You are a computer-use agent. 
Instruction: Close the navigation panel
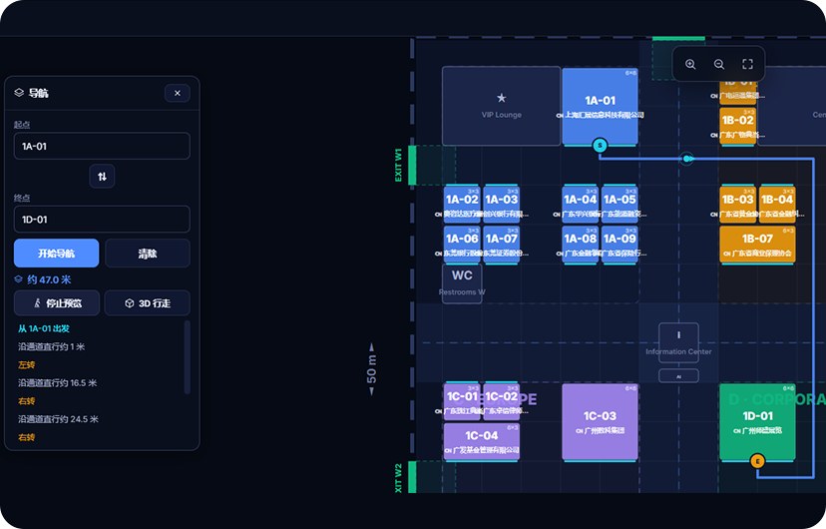click(x=178, y=93)
